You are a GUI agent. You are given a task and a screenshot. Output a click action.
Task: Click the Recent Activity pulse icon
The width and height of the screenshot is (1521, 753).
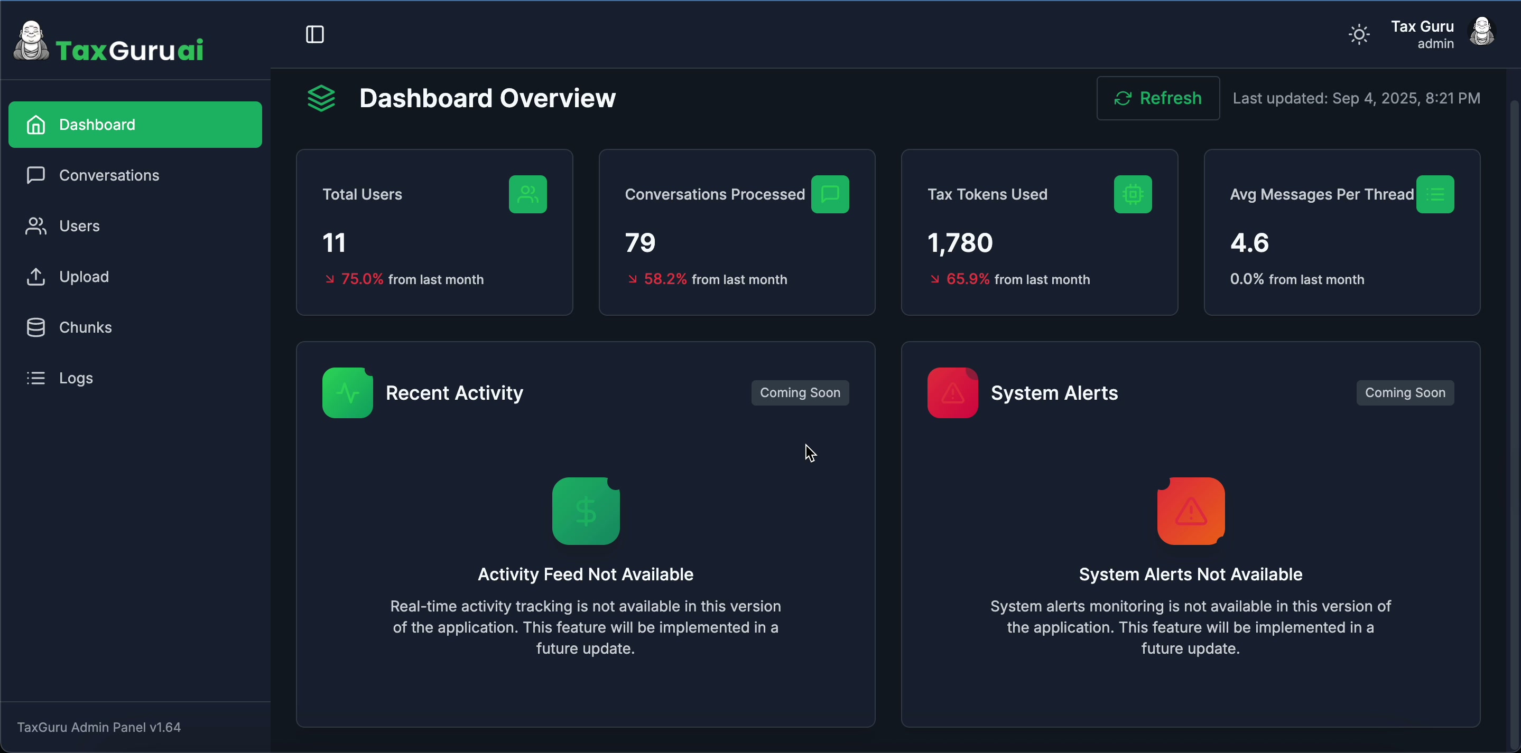[x=347, y=393]
